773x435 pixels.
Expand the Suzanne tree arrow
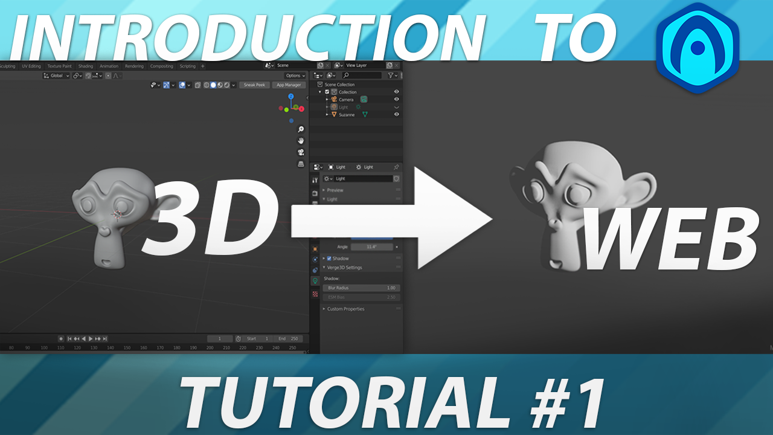tap(327, 115)
